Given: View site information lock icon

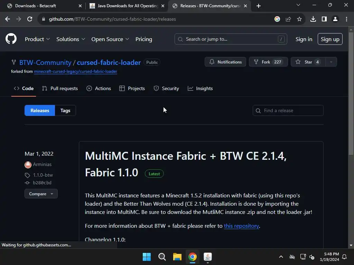Looking at the screenshot, I should click(x=44, y=19).
